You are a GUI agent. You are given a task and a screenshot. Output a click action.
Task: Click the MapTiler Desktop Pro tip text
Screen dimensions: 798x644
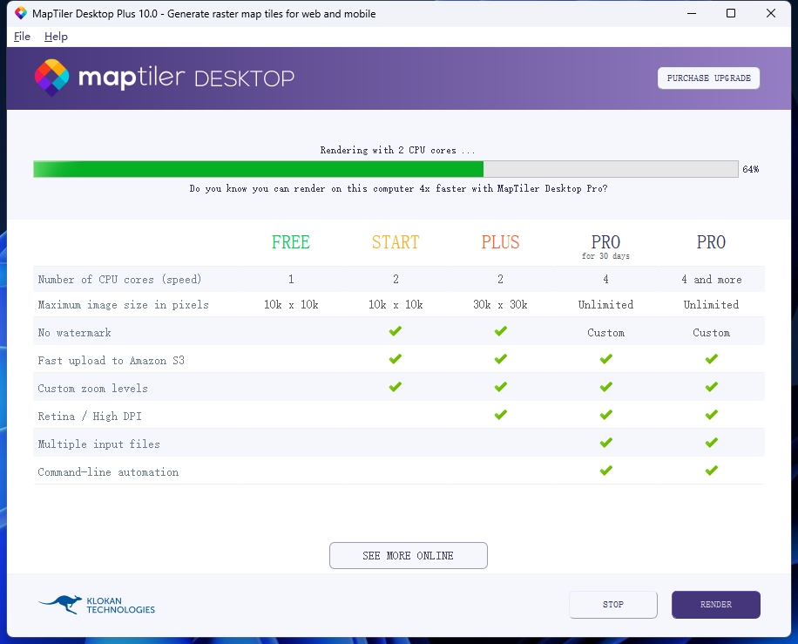point(398,188)
